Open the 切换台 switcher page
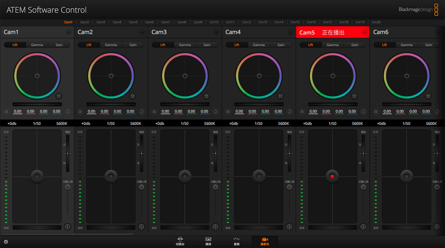This screenshot has width=445, height=248. [180, 241]
